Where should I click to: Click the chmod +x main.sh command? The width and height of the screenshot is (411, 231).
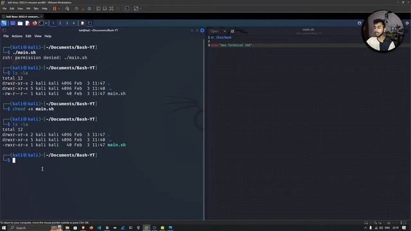(33, 109)
